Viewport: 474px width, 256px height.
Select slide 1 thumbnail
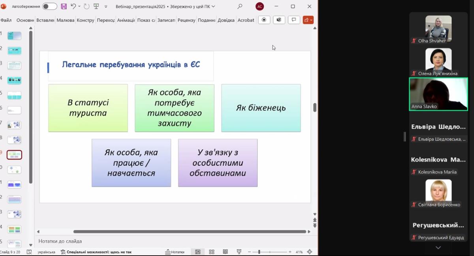14,36
